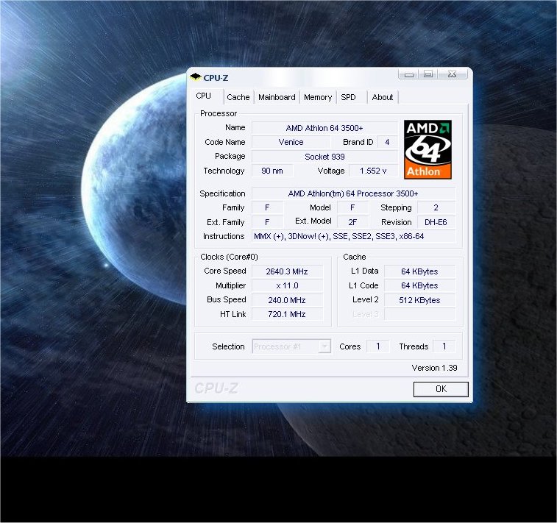Click the Name field AMD Athlon 64 3500+

pyautogui.click(x=324, y=128)
